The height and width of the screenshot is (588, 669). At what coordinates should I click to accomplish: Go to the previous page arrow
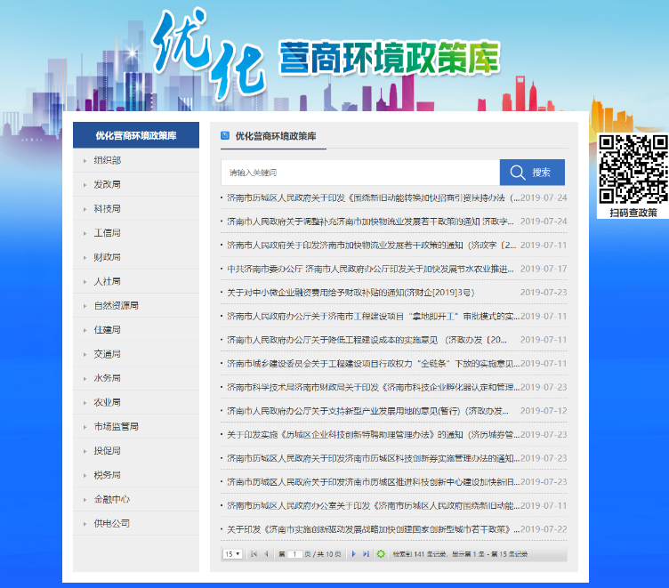point(266,554)
